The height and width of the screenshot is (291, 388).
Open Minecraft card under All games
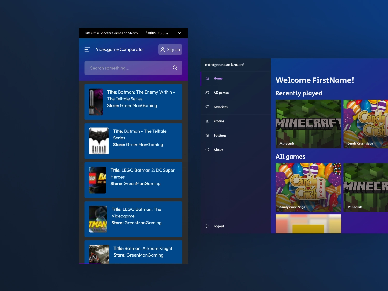pyautogui.click(x=366, y=187)
